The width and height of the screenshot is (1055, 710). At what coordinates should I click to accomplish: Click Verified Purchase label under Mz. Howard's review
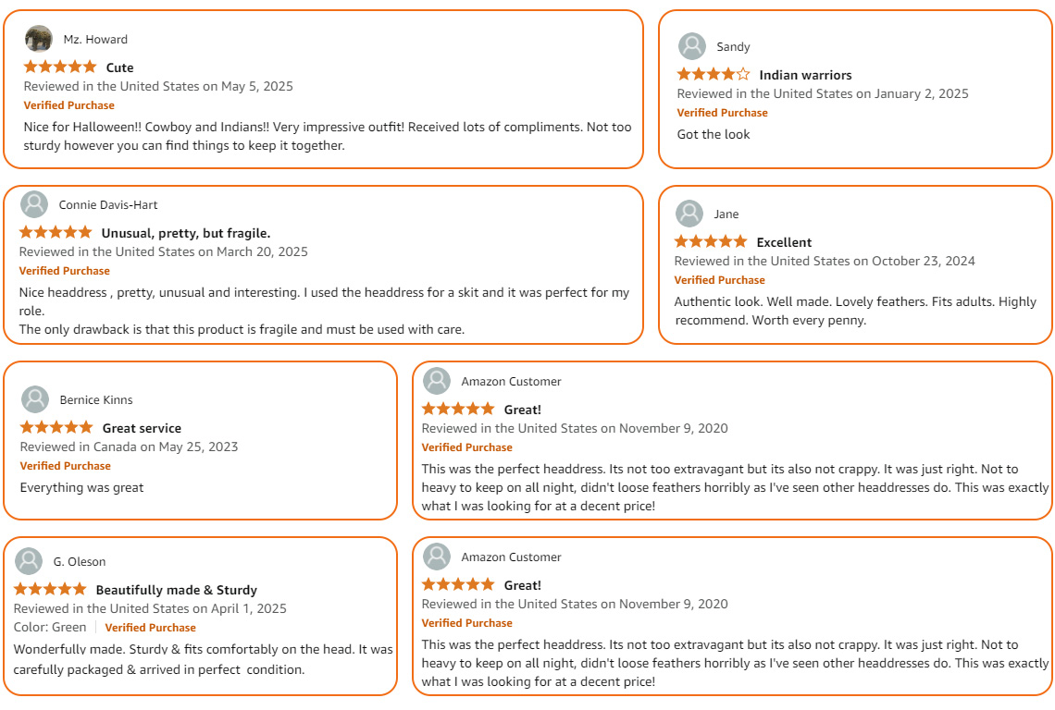click(x=68, y=105)
